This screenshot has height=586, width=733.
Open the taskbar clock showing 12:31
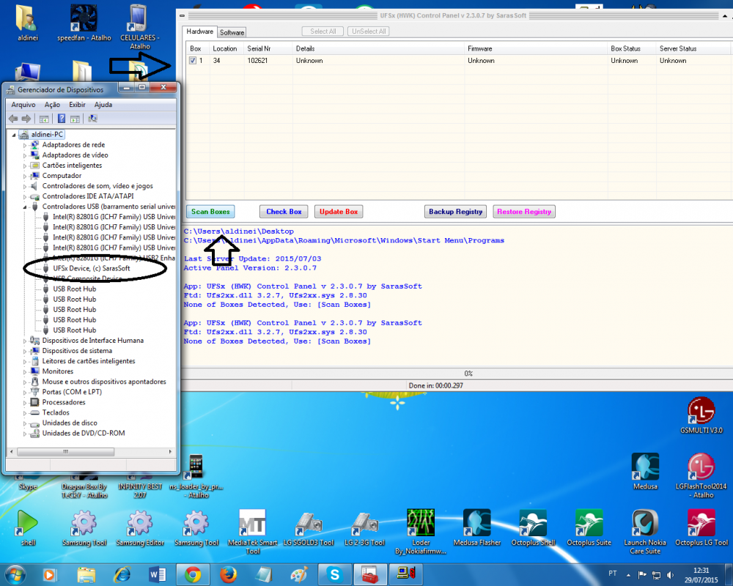click(x=701, y=575)
